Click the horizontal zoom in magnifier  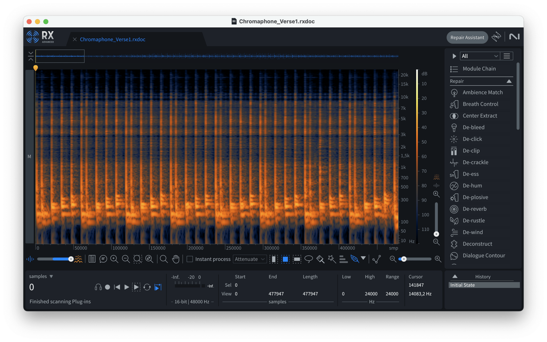[438, 259]
